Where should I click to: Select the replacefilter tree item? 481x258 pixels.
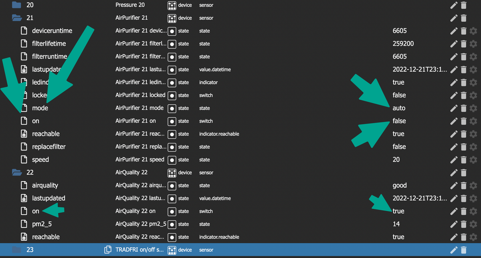point(49,147)
